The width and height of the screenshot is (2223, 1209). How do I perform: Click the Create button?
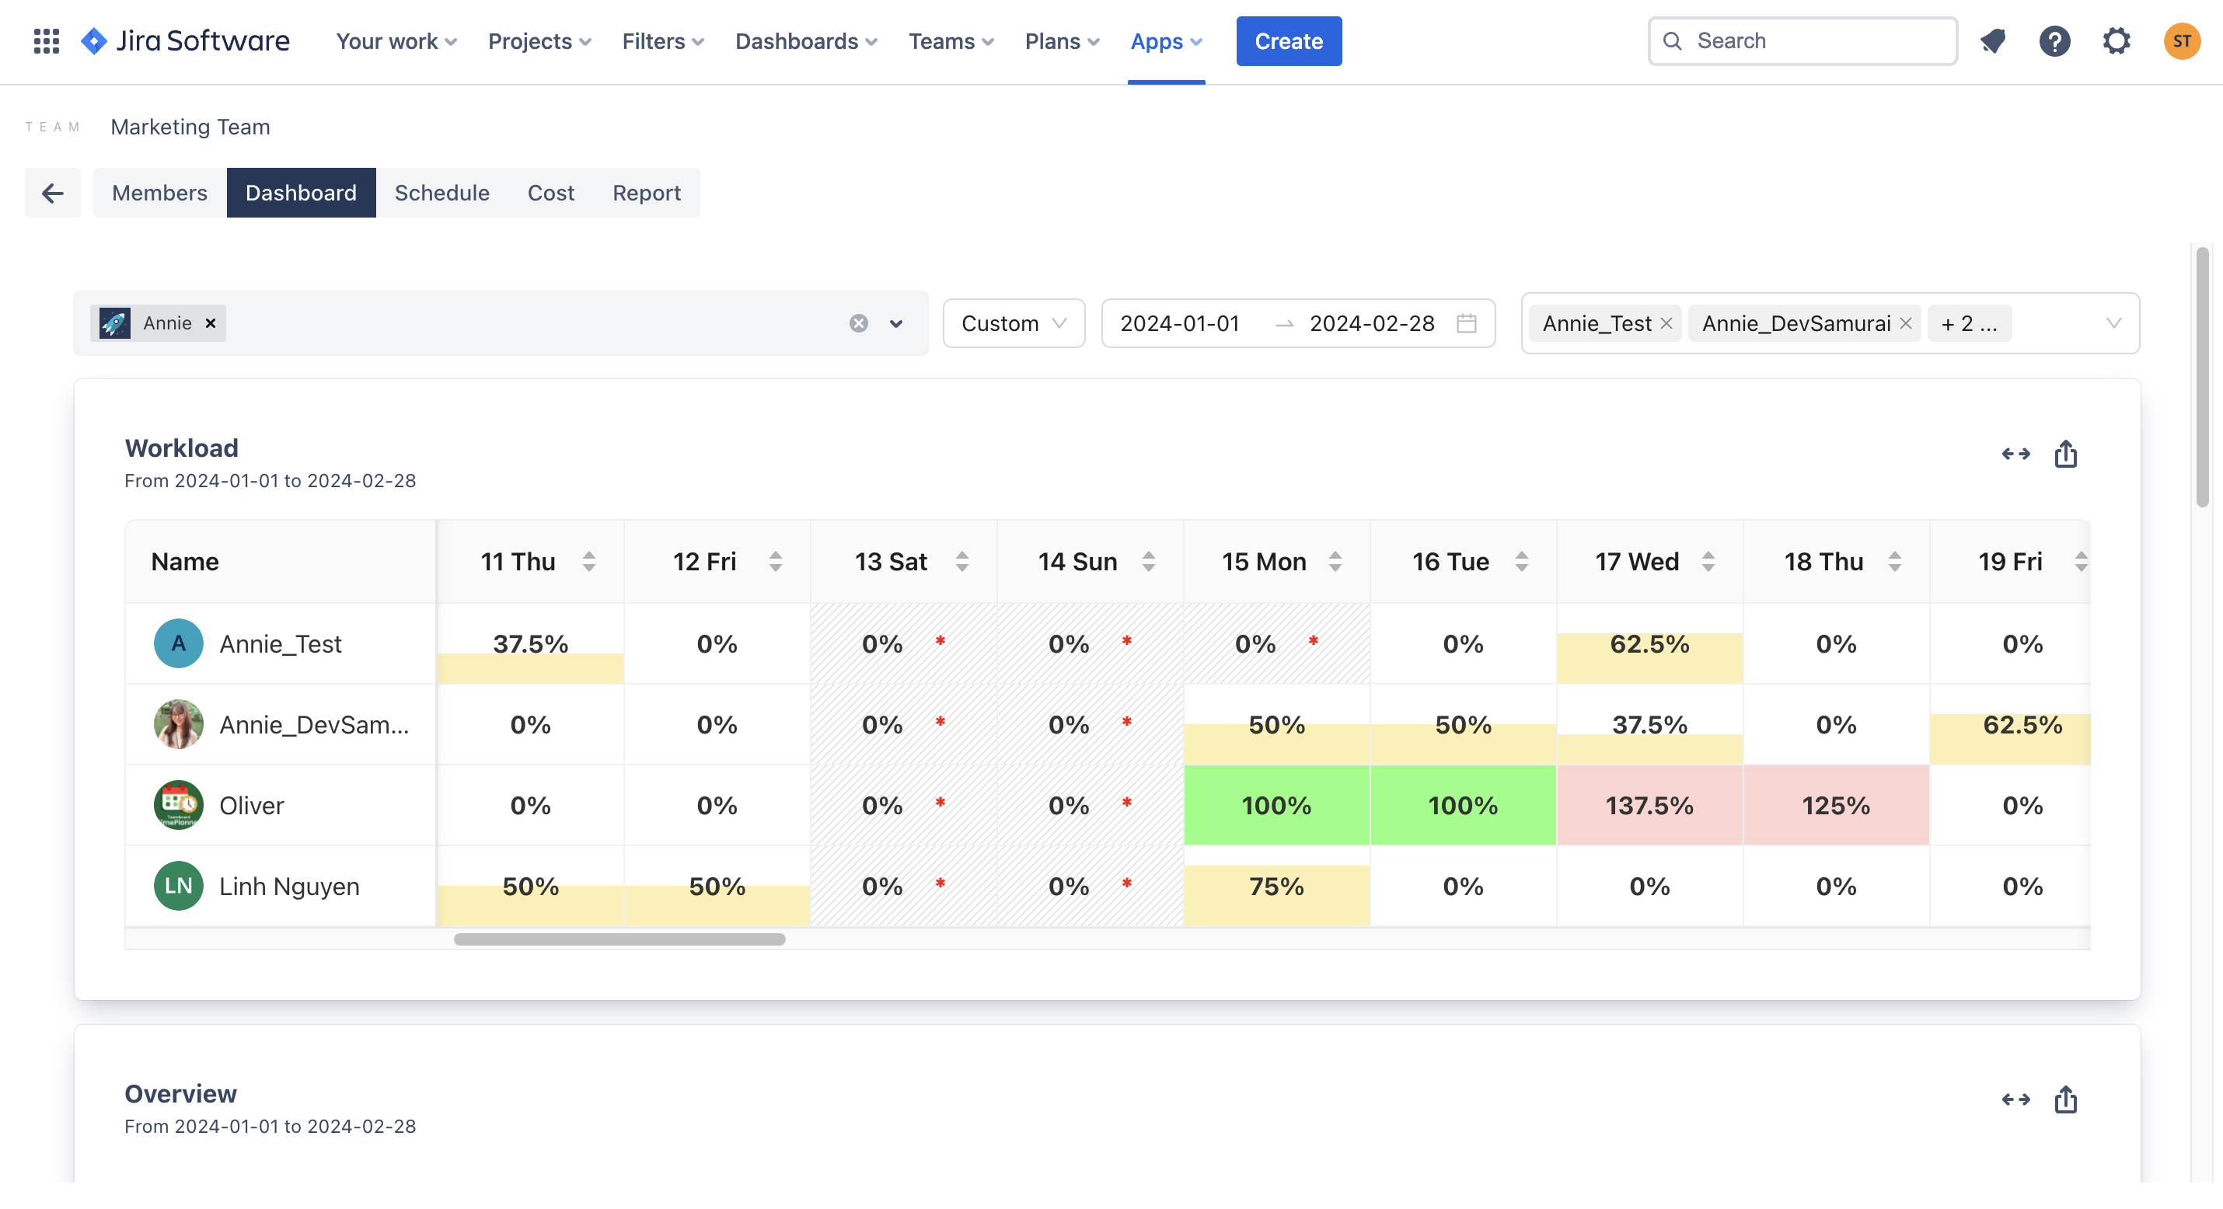[1289, 40]
